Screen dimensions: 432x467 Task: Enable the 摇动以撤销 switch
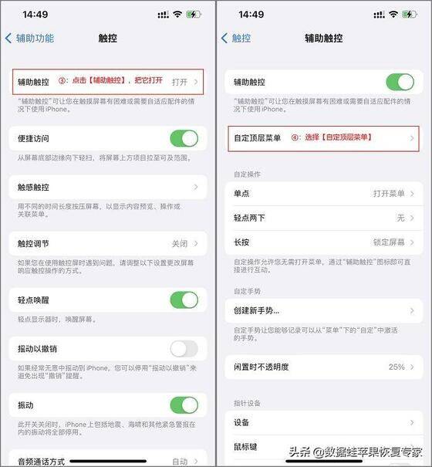point(184,348)
